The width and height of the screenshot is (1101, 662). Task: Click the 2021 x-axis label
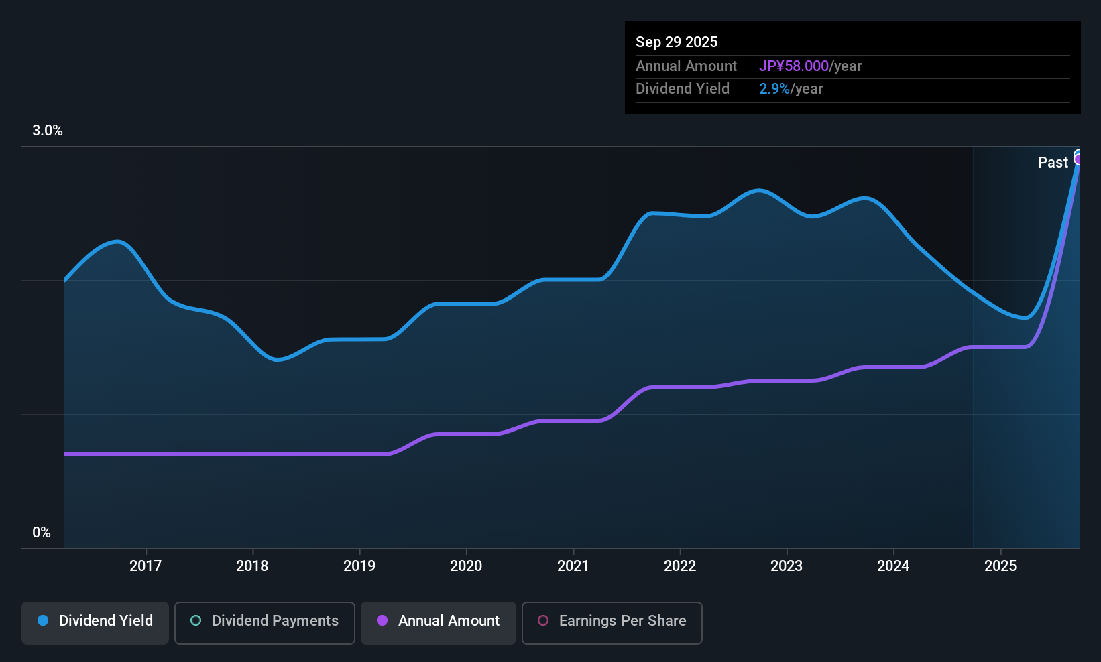[573, 566]
